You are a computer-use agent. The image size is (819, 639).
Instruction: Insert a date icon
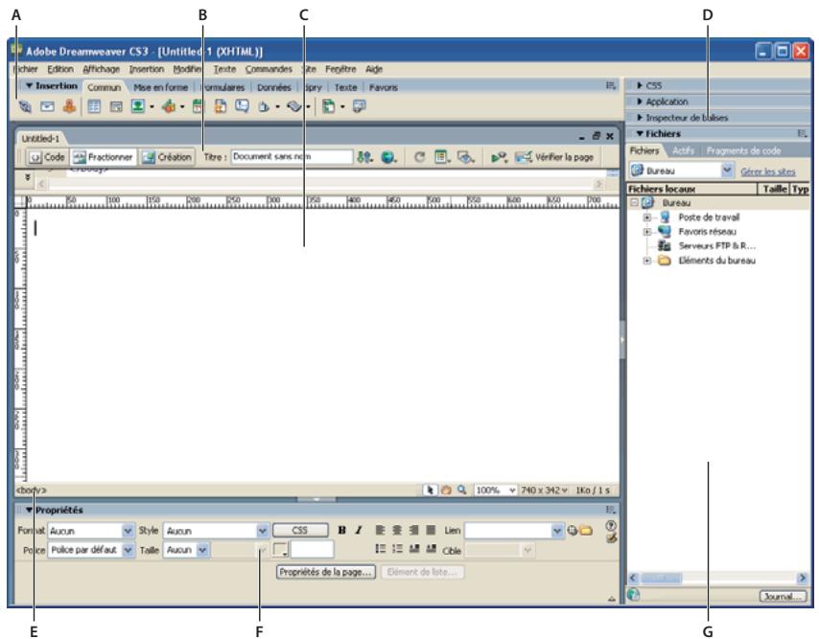(198, 106)
